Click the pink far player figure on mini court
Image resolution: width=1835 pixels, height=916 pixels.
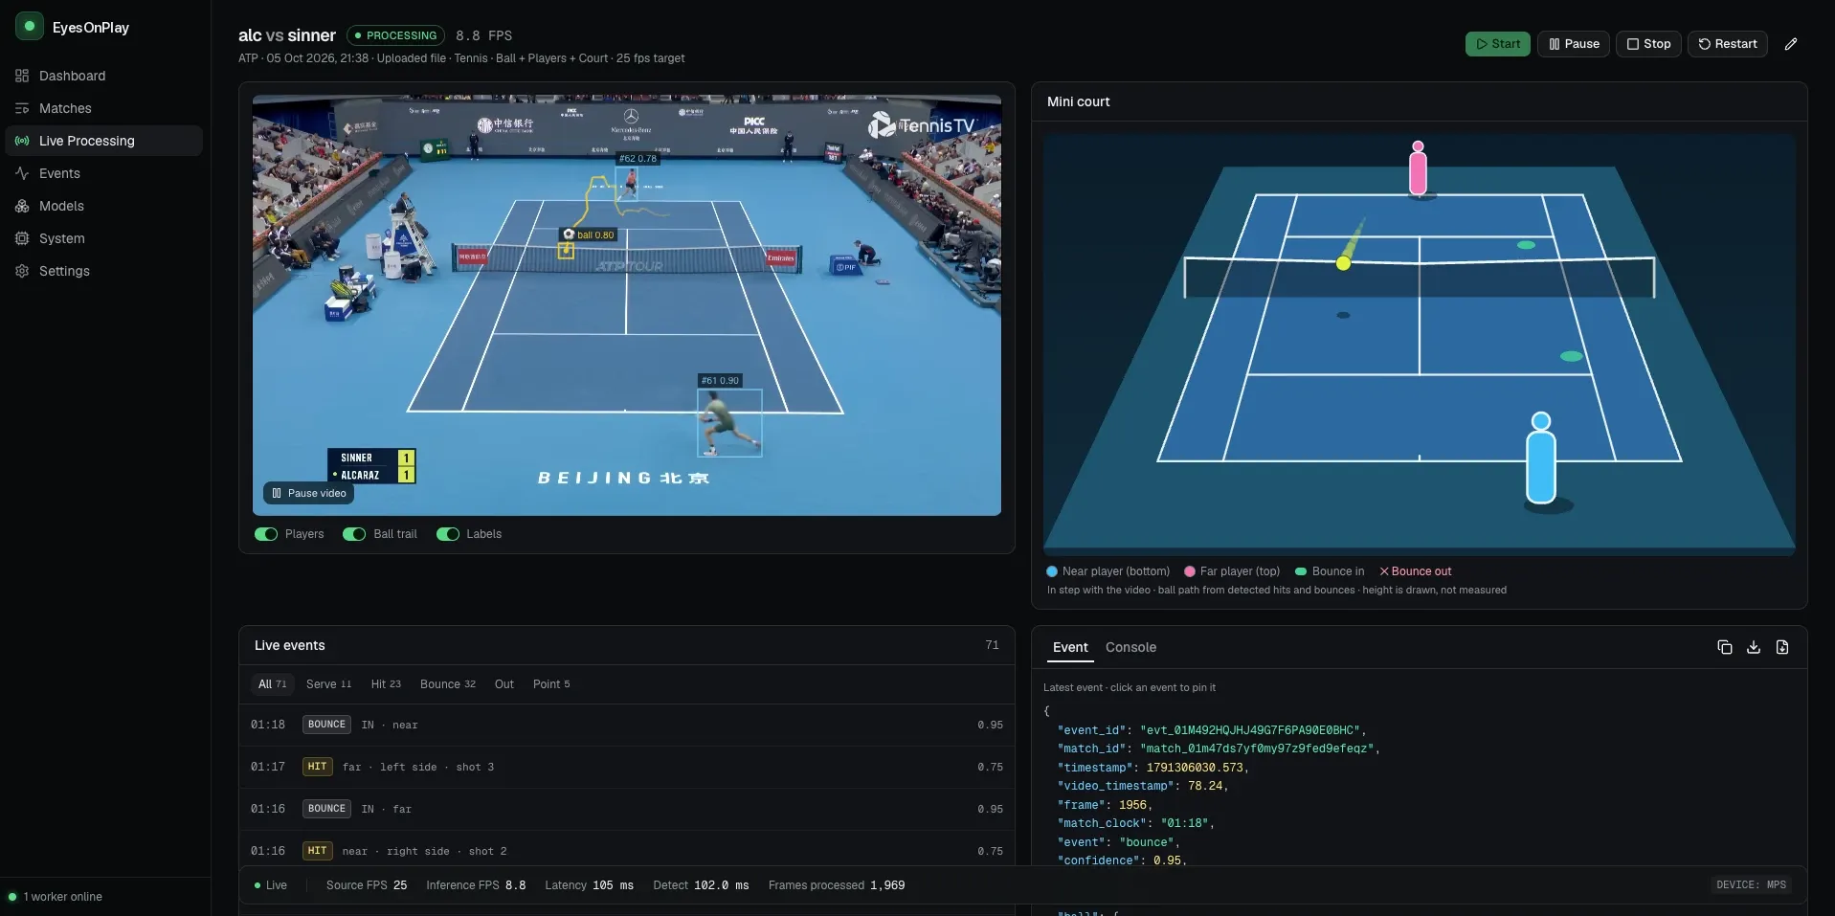click(x=1419, y=168)
